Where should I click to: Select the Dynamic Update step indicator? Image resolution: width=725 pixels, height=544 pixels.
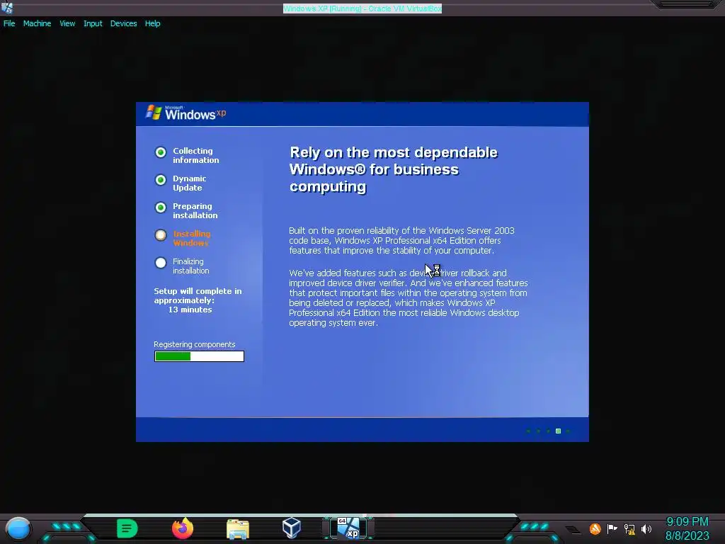[161, 180]
